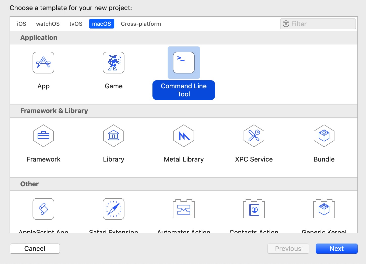Select the Command Line Tool icon

pyautogui.click(x=184, y=63)
